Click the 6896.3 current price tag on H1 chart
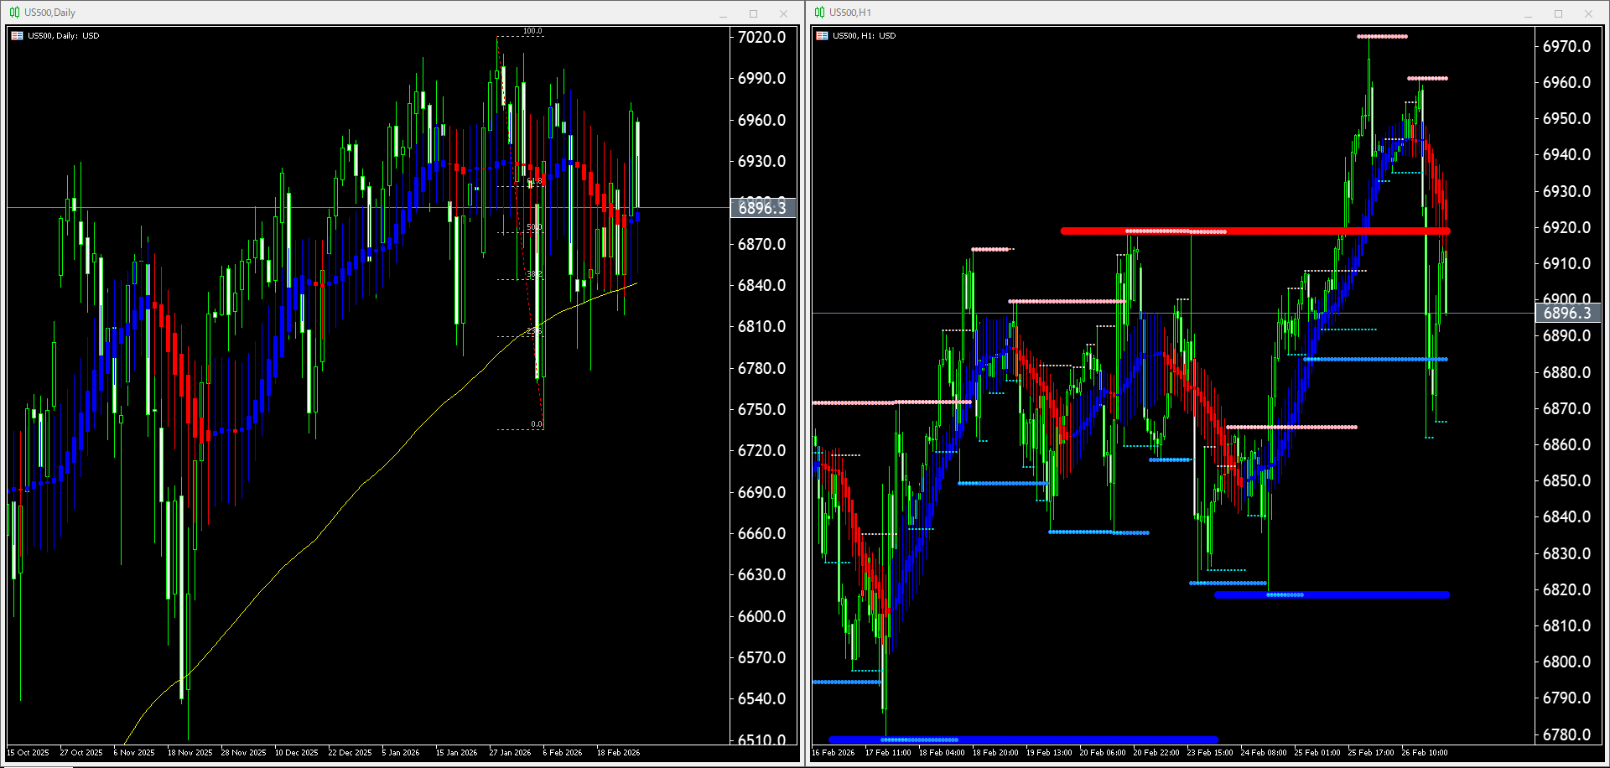 tap(1567, 314)
